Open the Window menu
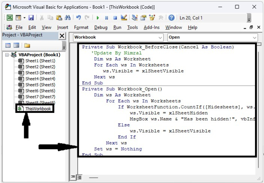Viewport: 264px width, 183px height. pos(174,28)
